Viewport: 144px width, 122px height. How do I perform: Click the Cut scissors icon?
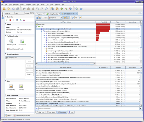pyautogui.click(x=24, y=9)
